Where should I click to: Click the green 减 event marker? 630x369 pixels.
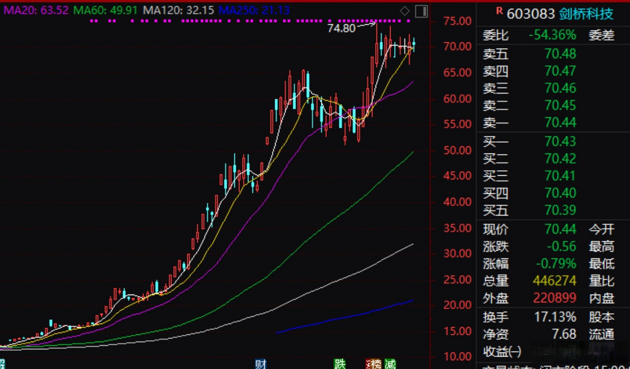point(390,364)
